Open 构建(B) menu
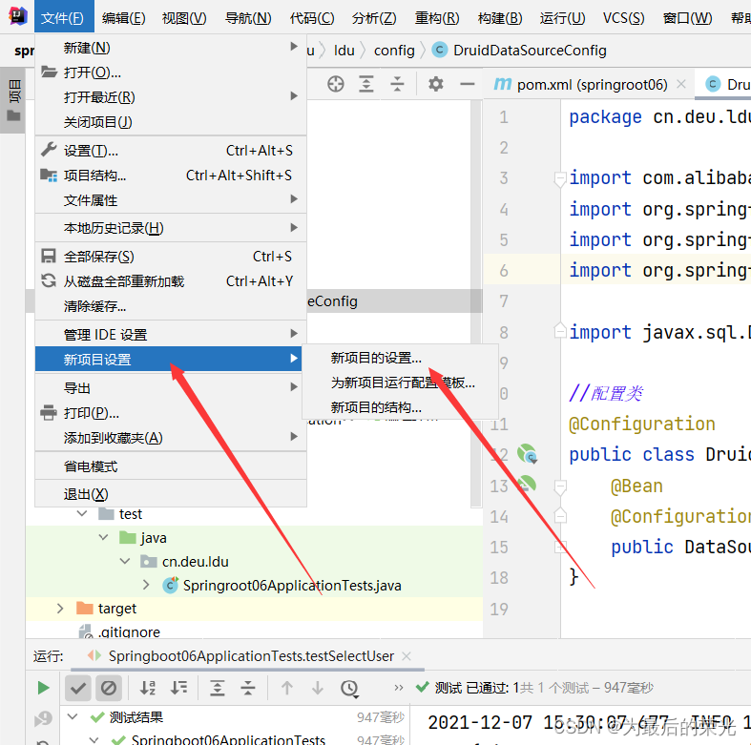This screenshot has width=751, height=745. 500,18
